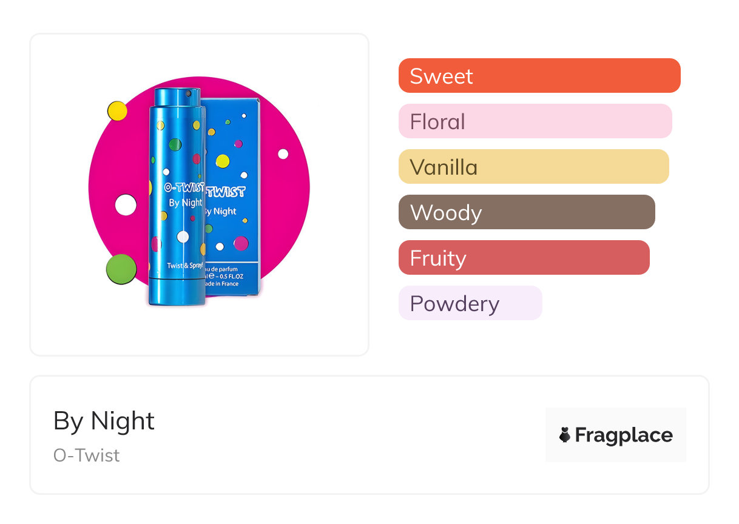
Task: Click the large white dot left of bottle
Action: [126, 205]
